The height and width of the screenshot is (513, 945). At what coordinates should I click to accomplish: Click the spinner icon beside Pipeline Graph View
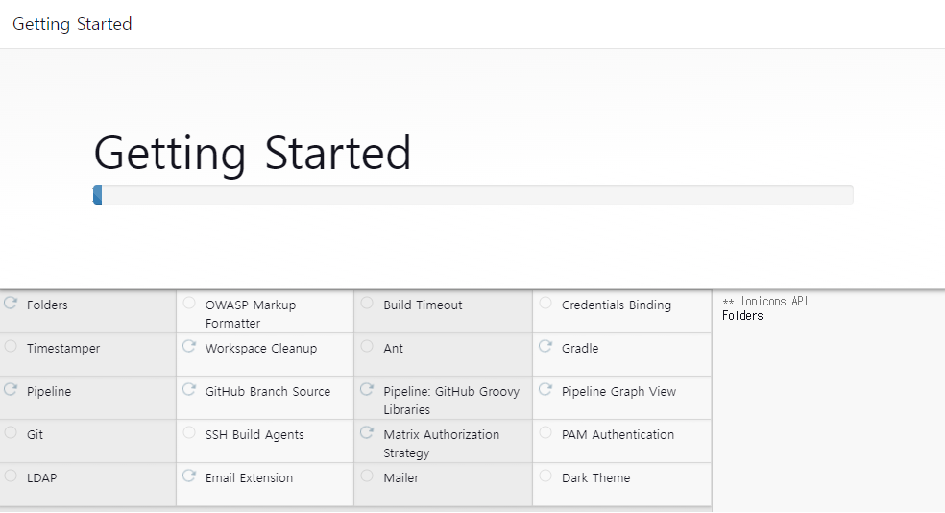pyautogui.click(x=545, y=390)
